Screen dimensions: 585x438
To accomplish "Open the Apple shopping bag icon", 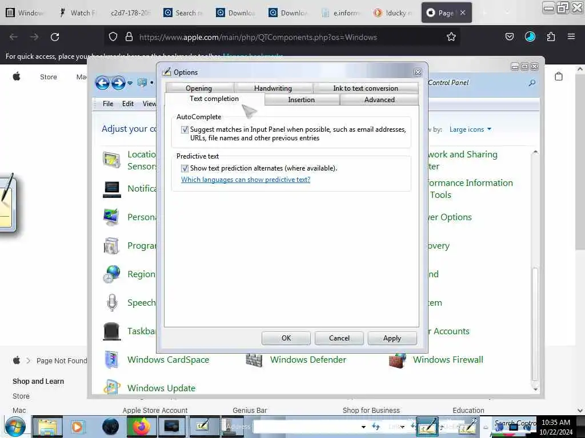I will (x=559, y=76).
